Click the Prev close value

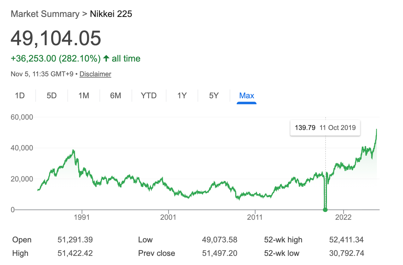(x=219, y=253)
